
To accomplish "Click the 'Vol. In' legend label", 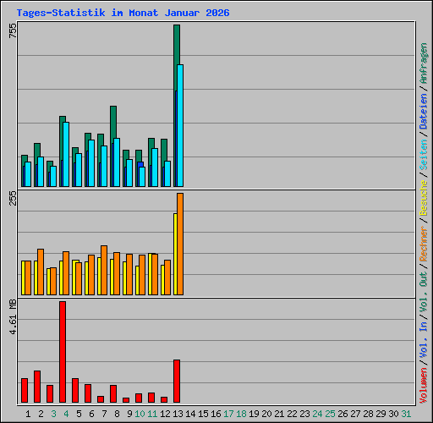I will [x=424, y=340].
